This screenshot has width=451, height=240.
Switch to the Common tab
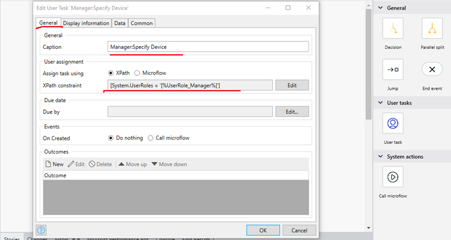(141, 24)
